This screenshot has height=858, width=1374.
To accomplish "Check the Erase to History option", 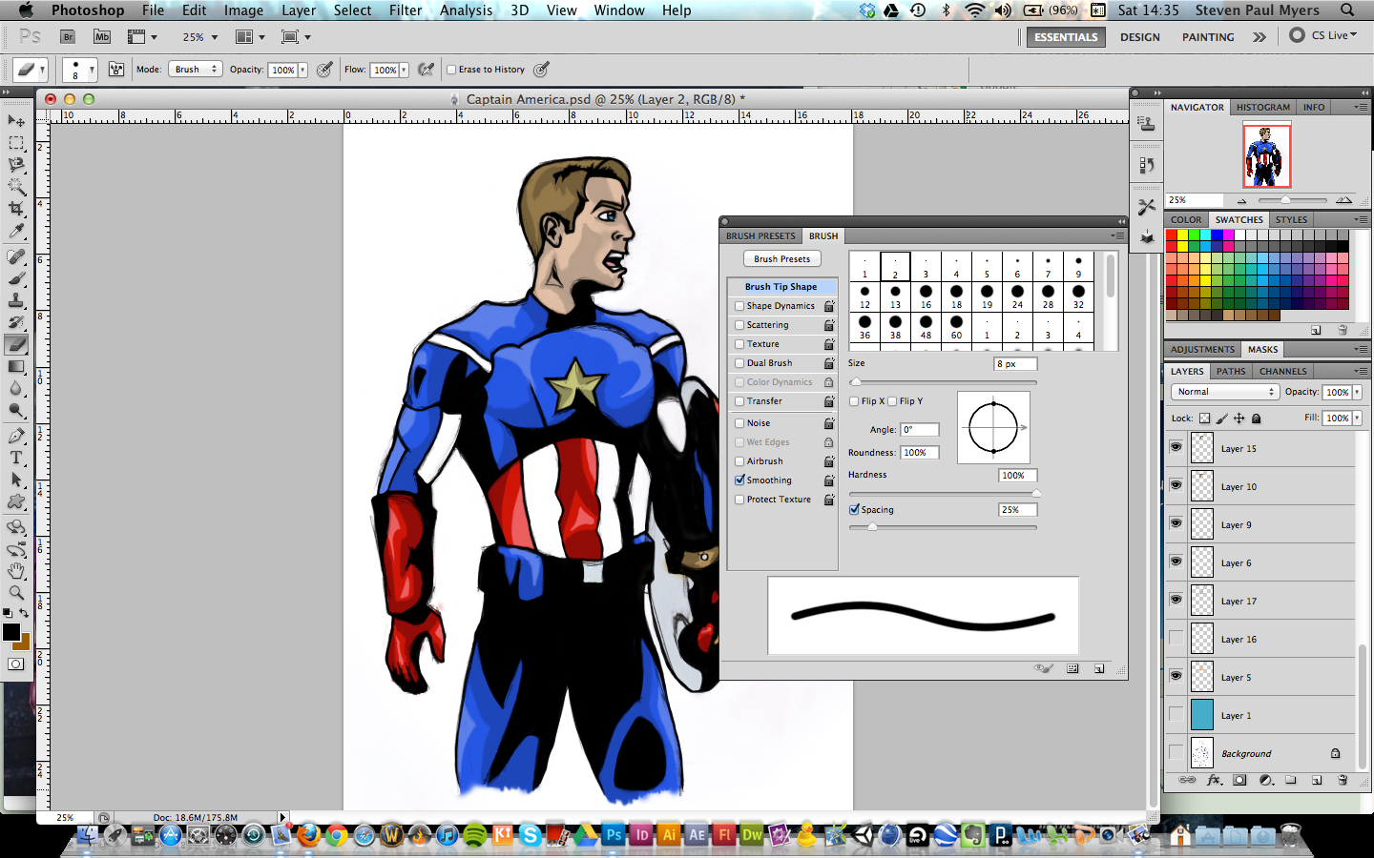I will [451, 70].
